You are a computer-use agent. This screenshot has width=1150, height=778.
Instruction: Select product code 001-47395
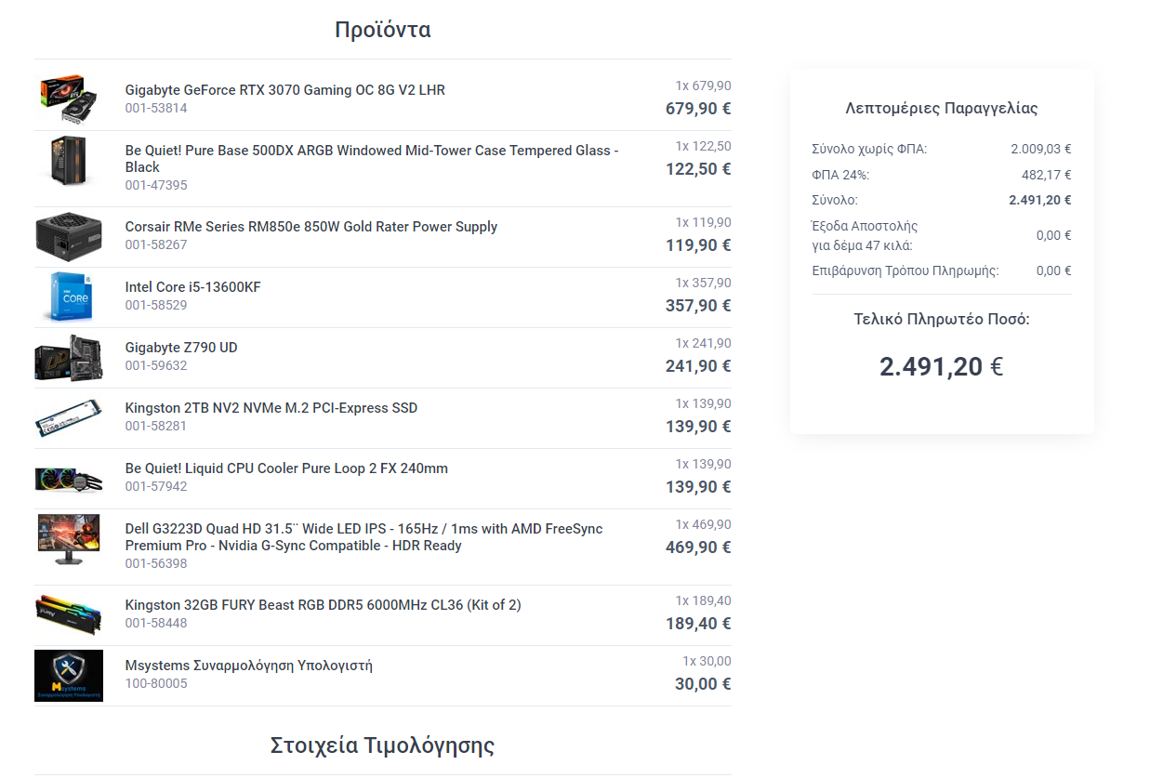(156, 185)
